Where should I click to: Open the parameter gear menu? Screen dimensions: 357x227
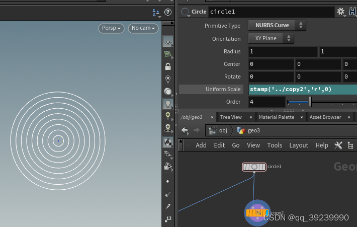coord(341,12)
